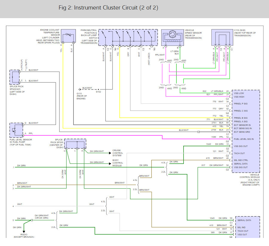Select the C116 connector symbol
The width and height of the screenshot is (269, 246).
coord(222,37)
